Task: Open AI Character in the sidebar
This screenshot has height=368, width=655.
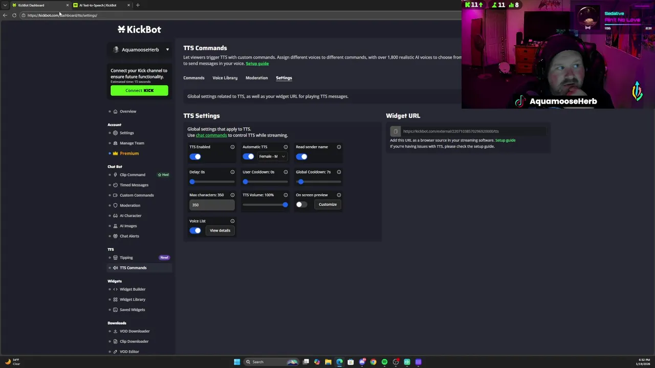Action: coord(130,216)
